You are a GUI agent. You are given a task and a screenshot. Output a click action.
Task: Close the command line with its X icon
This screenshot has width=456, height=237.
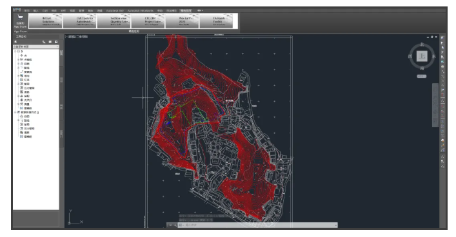(x=170, y=225)
